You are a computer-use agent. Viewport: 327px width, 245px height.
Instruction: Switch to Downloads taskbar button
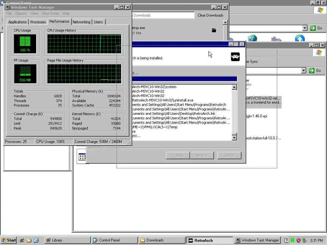coord(162,240)
